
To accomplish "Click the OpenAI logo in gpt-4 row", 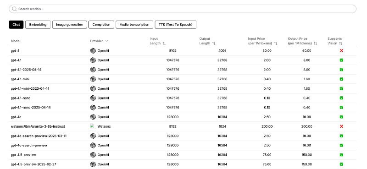I will (93, 51).
